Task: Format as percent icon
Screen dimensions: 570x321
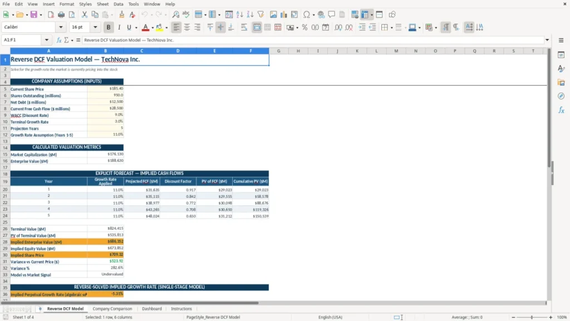Action: 304,27
